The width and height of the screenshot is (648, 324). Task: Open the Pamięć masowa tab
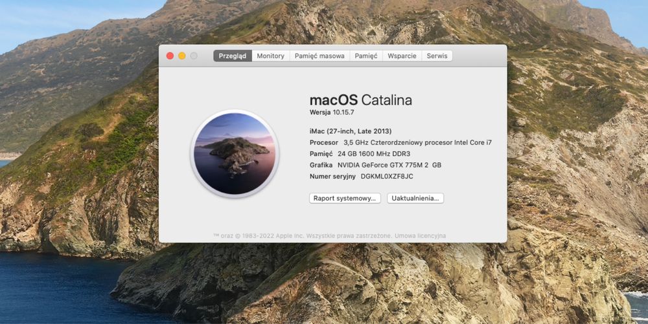coord(319,56)
